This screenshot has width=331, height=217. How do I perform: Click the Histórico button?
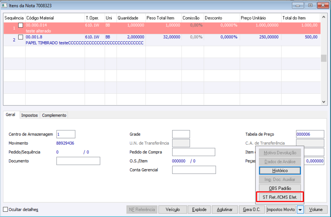click(280, 170)
